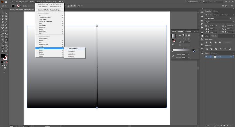Open the Regular font style dropdown
235x127 pixels.
pos(233,22)
